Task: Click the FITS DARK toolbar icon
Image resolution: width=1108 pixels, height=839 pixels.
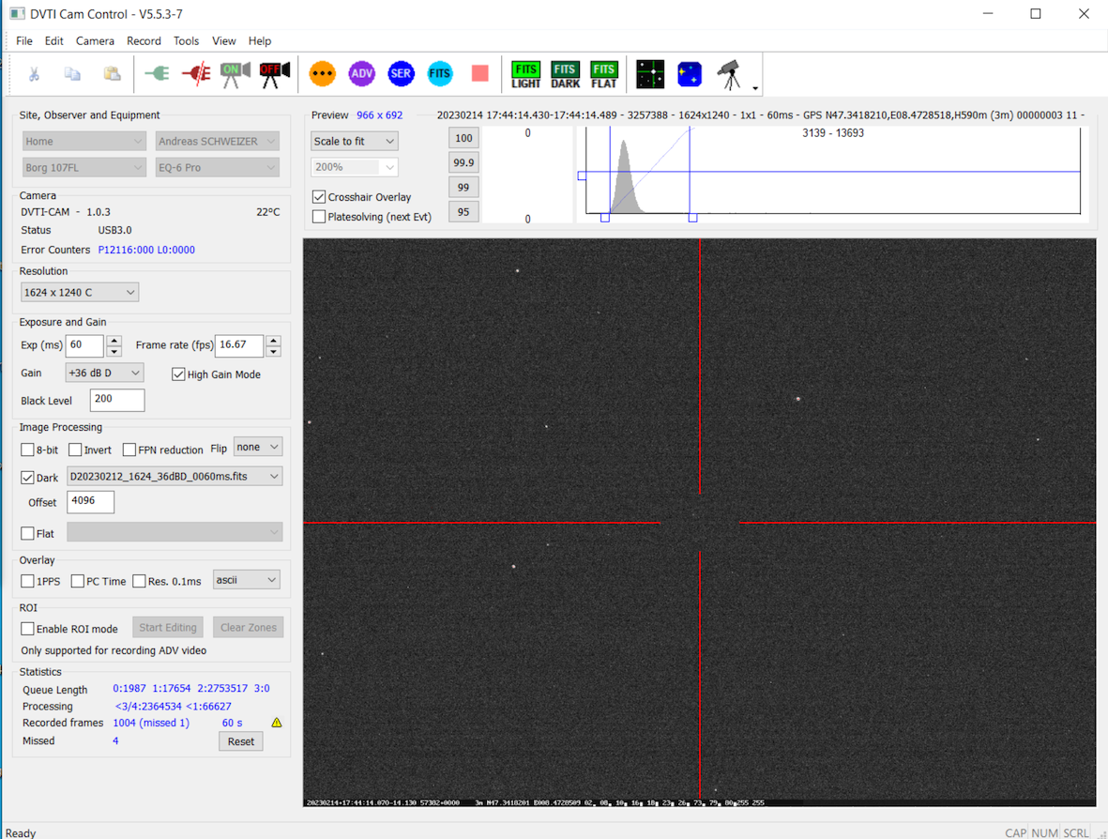Action: click(x=565, y=74)
